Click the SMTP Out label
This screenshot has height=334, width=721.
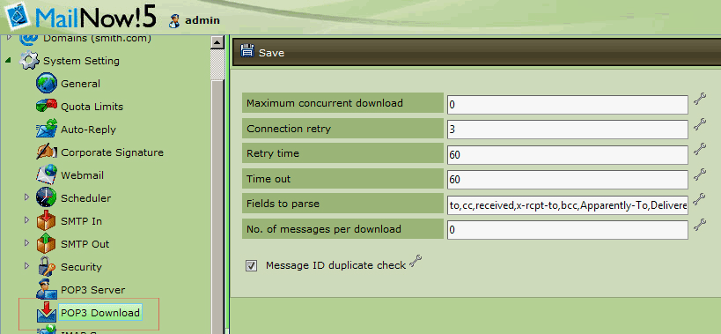85,244
